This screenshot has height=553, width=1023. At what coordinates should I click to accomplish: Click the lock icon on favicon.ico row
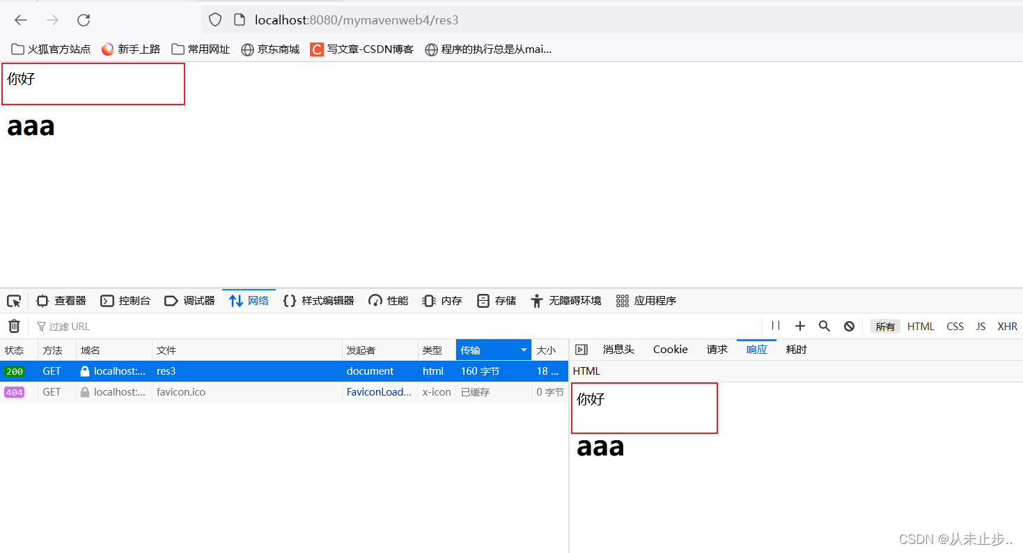[85, 392]
